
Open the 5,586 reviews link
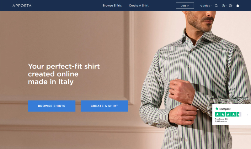pos(221,121)
